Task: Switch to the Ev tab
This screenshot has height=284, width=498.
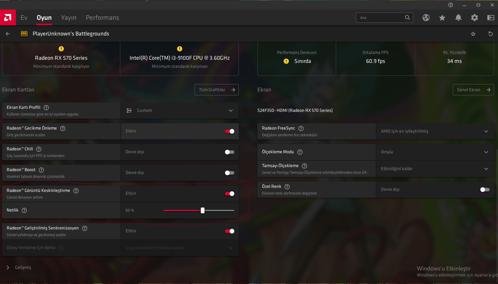Action: tap(24, 18)
